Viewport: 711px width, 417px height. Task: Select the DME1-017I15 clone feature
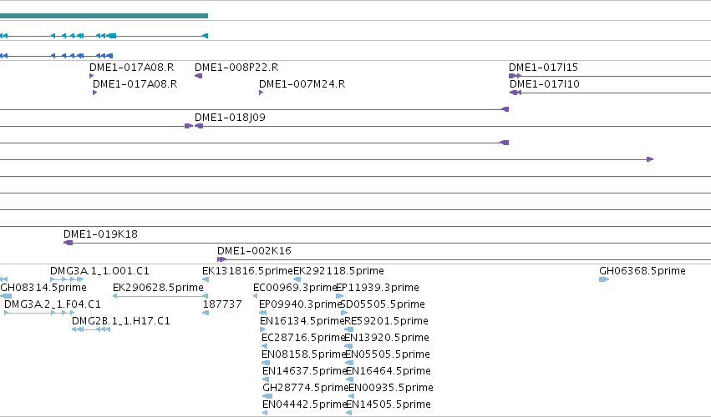pyautogui.click(x=610, y=76)
